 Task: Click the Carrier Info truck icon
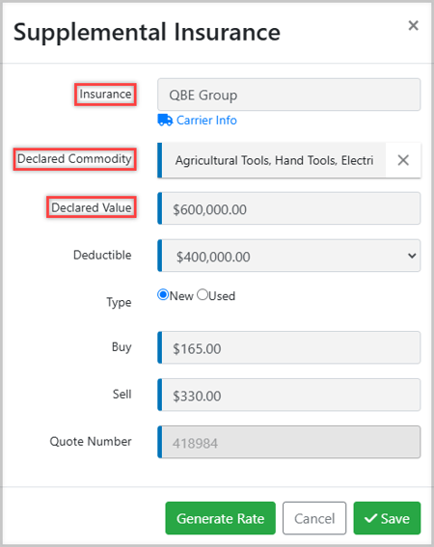click(165, 120)
